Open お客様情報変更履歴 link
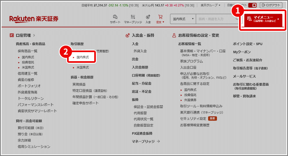 pos(195,125)
